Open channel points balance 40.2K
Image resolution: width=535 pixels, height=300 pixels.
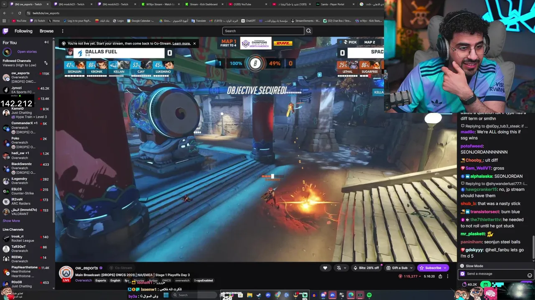(x=470, y=285)
